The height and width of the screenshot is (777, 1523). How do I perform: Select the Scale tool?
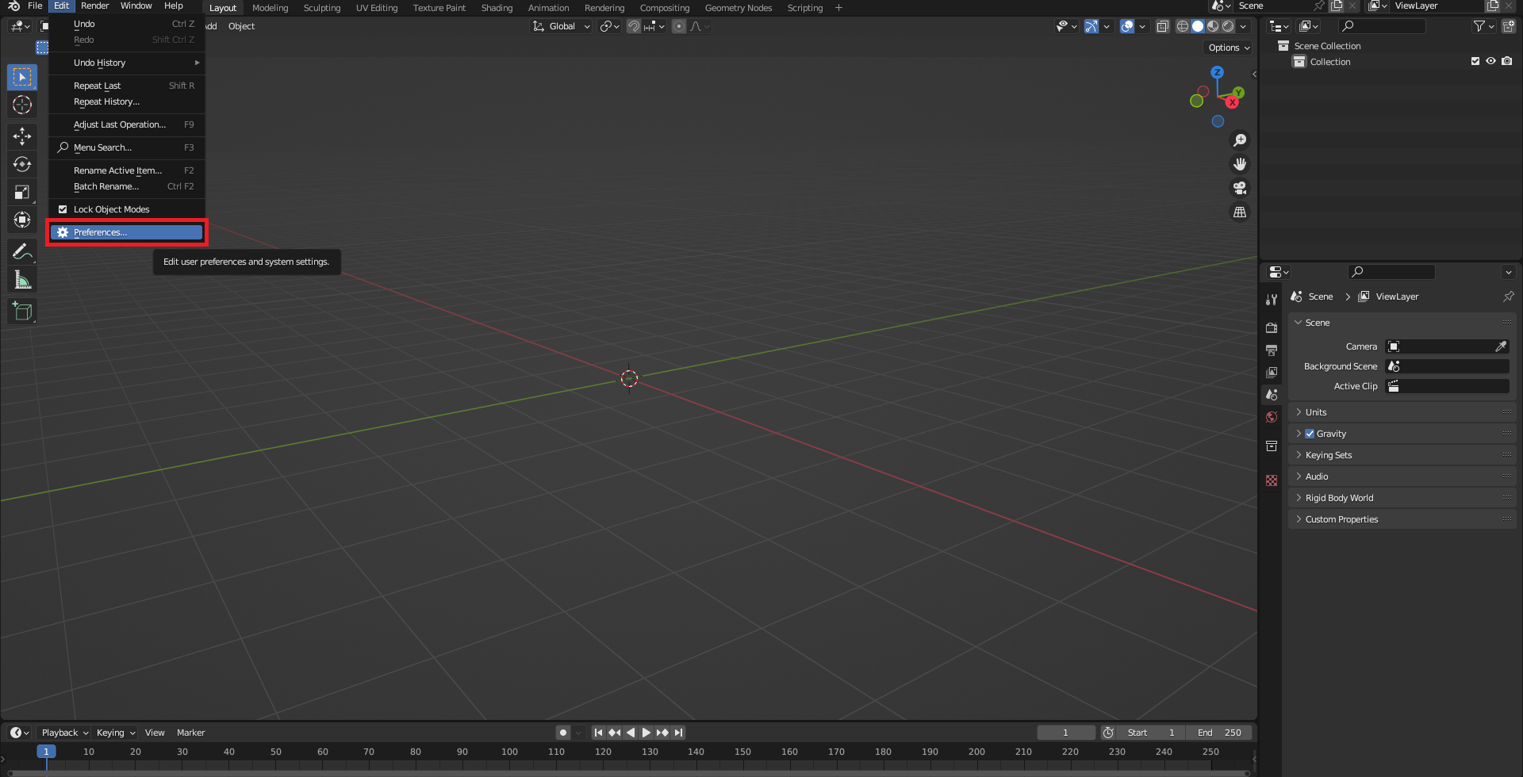(22, 192)
